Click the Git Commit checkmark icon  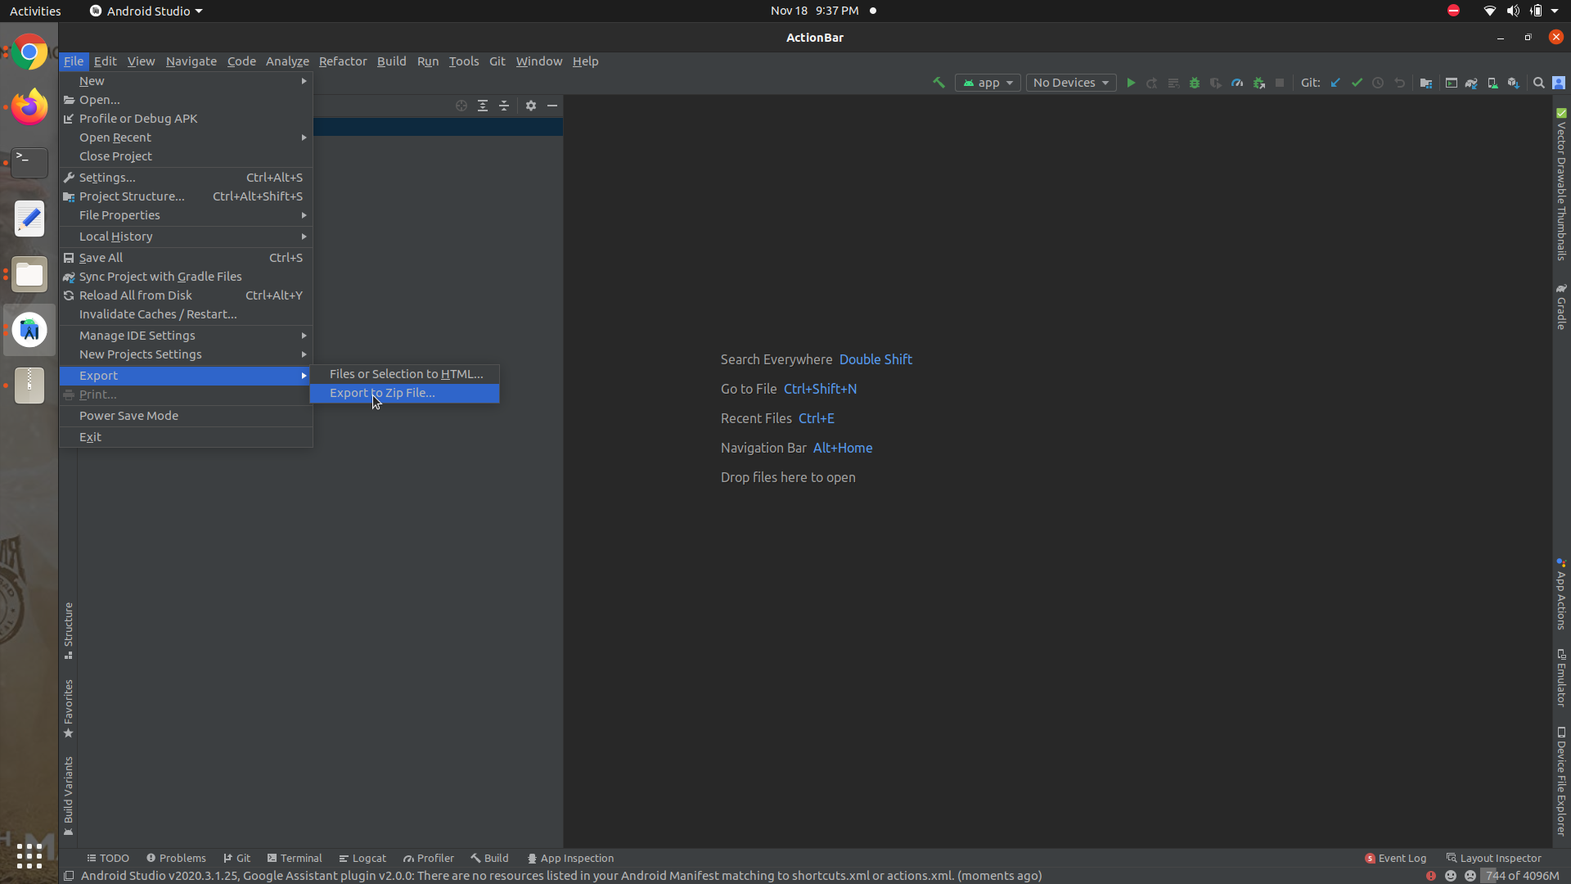pos(1357,83)
